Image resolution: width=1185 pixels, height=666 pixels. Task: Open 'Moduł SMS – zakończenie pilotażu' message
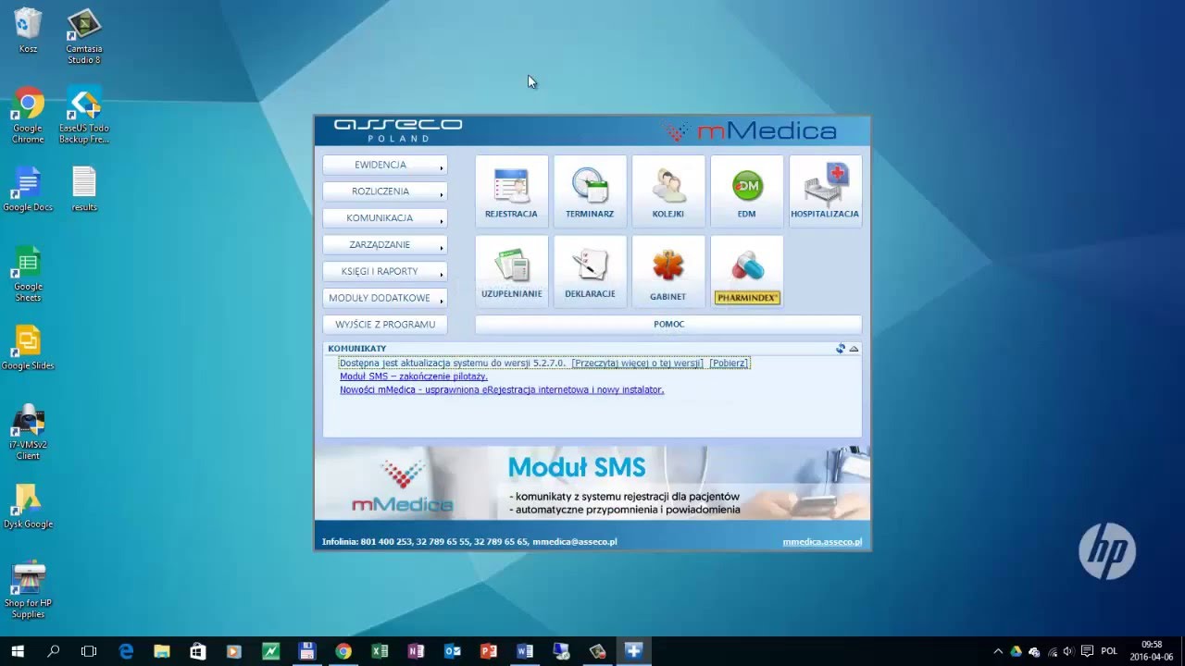point(413,376)
